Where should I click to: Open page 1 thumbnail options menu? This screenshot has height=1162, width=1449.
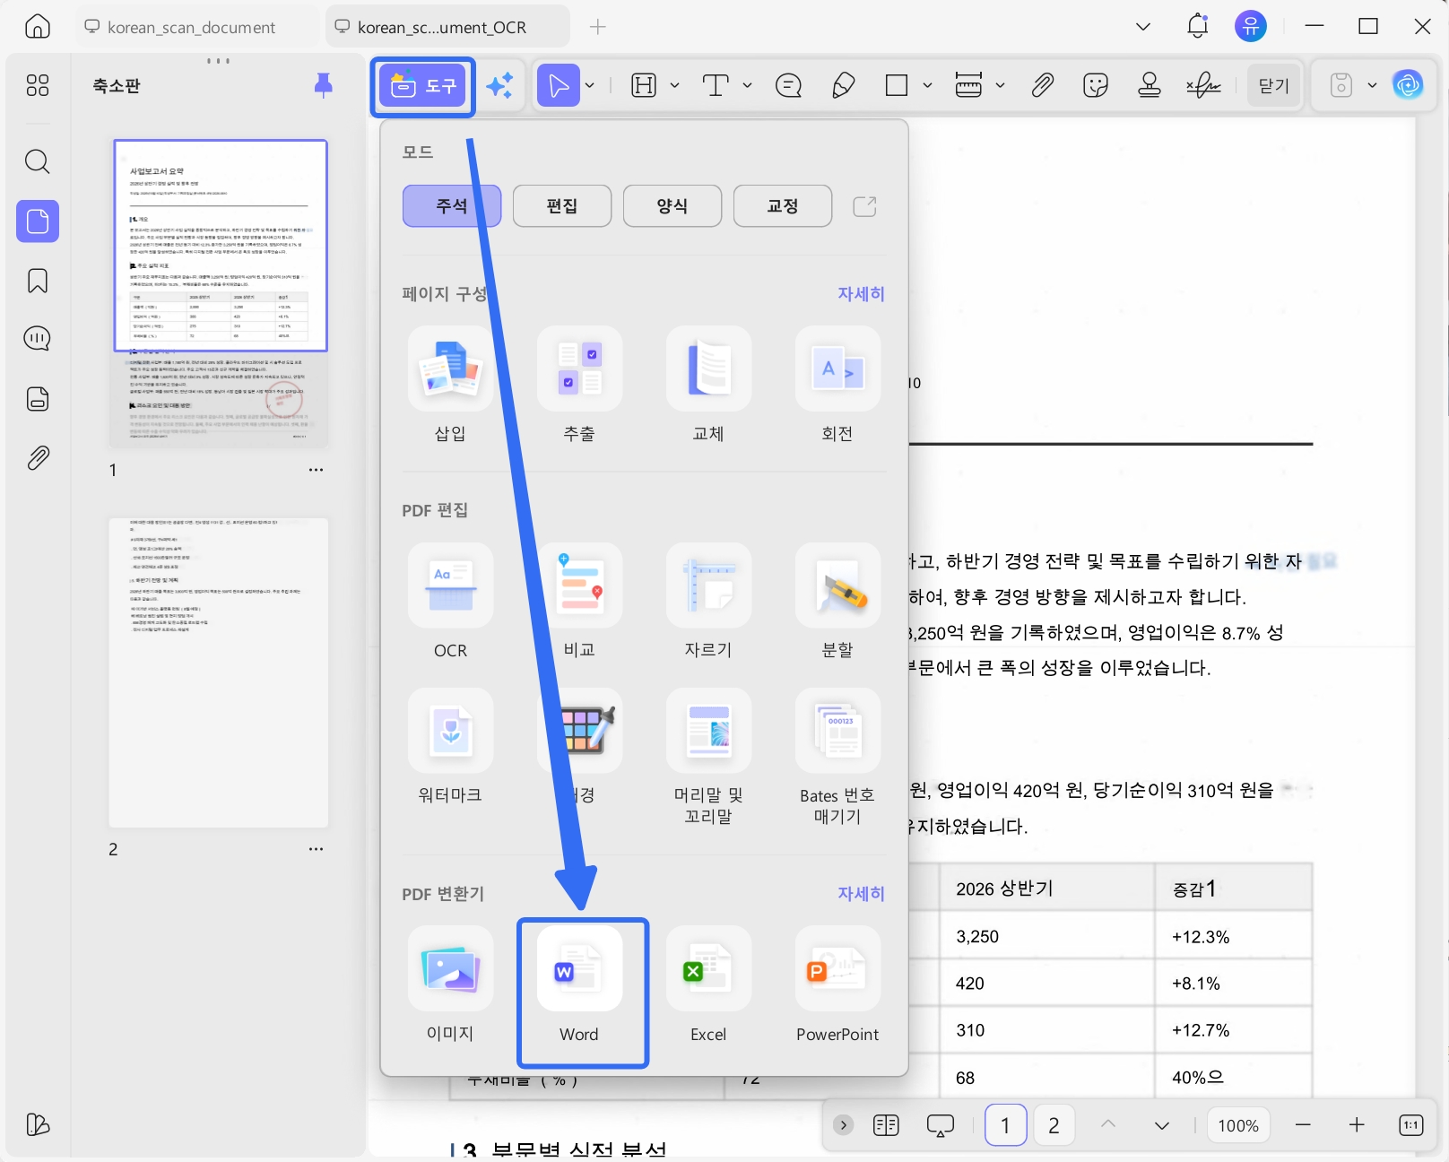[x=316, y=470]
